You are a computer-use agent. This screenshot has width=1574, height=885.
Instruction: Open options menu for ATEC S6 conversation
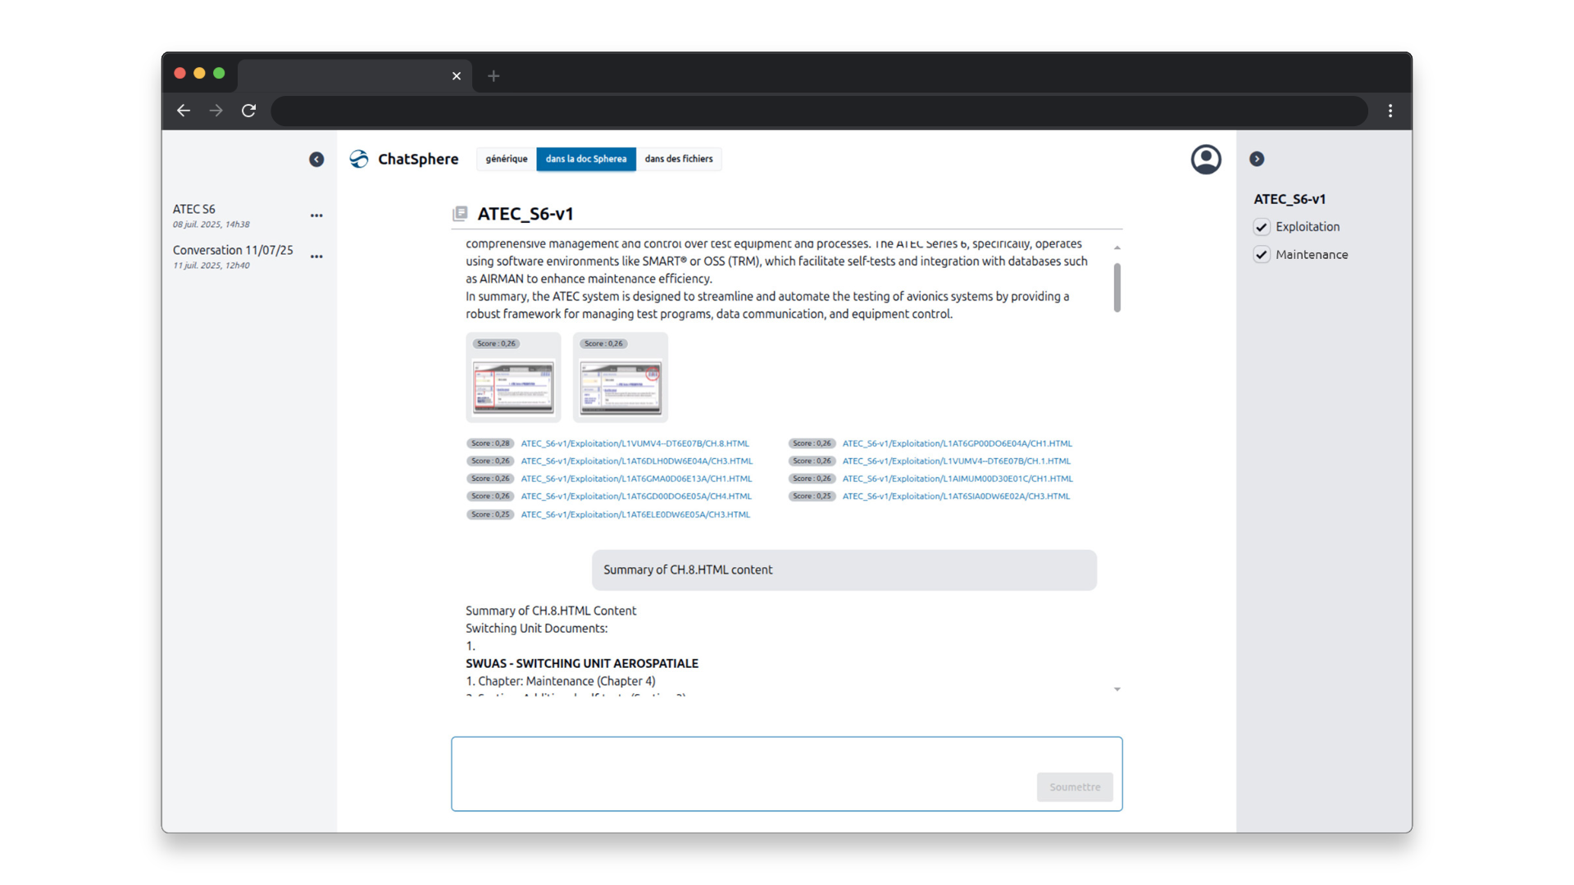pyautogui.click(x=316, y=216)
